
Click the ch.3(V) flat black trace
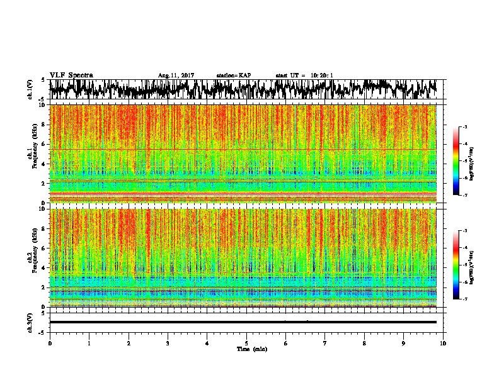(243, 322)
